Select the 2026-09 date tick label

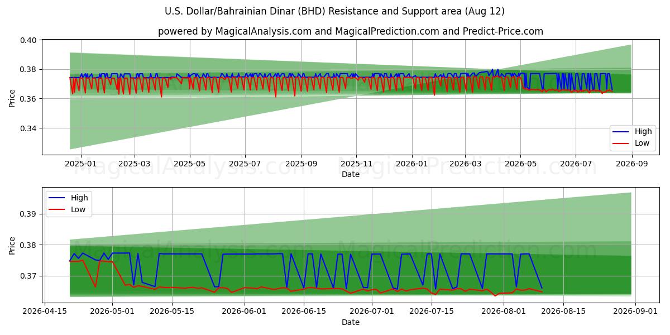tap(631, 164)
